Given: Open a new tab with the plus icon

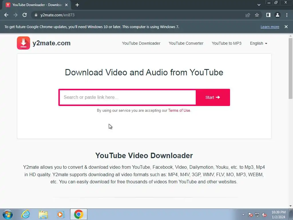Looking at the screenshot, I should pos(77,5).
